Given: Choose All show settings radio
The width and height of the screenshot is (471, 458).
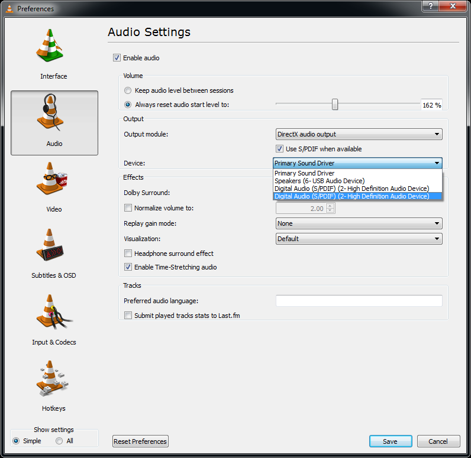Looking at the screenshot, I should tap(59, 441).
